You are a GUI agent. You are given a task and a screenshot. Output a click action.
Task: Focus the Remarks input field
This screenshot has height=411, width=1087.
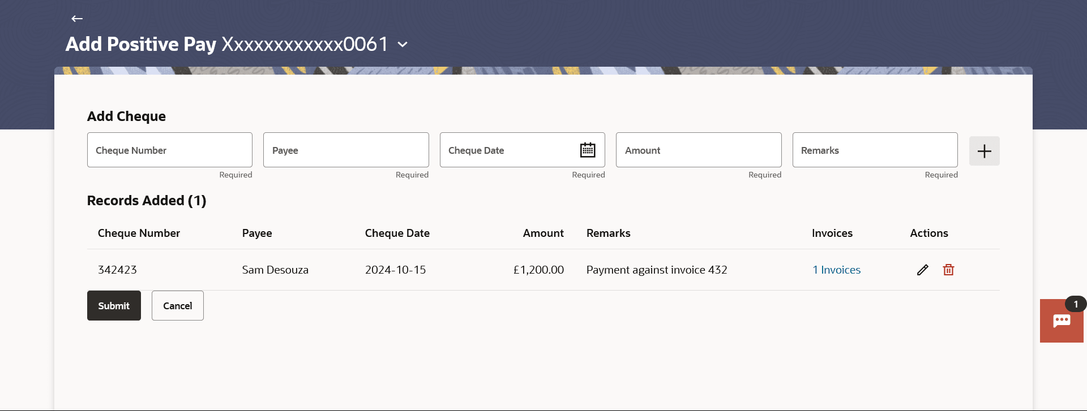875,150
